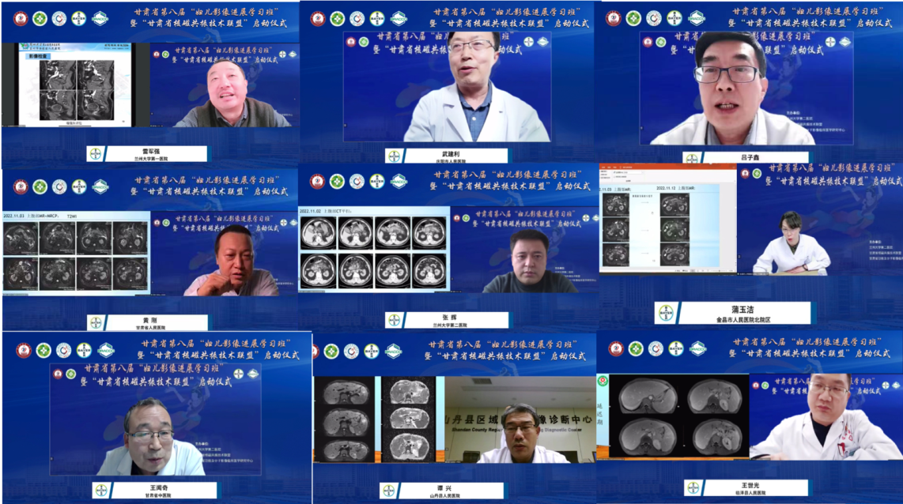The width and height of the screenshot is (903, 504).
Task: Click the Bayer logo beside 谭兴's label
Action: pyautogui.click(x=388, y=491)
